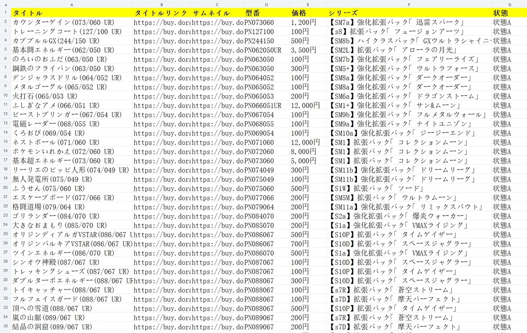Click the 3,500円 price cell
The height and width of the screenshot is (333, 527).
308,50
